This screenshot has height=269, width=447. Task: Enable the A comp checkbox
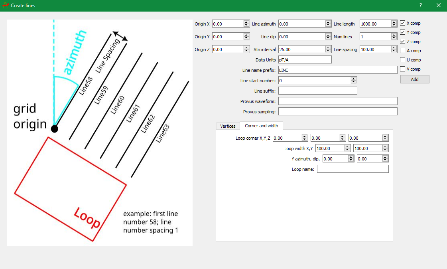point(403,51)
